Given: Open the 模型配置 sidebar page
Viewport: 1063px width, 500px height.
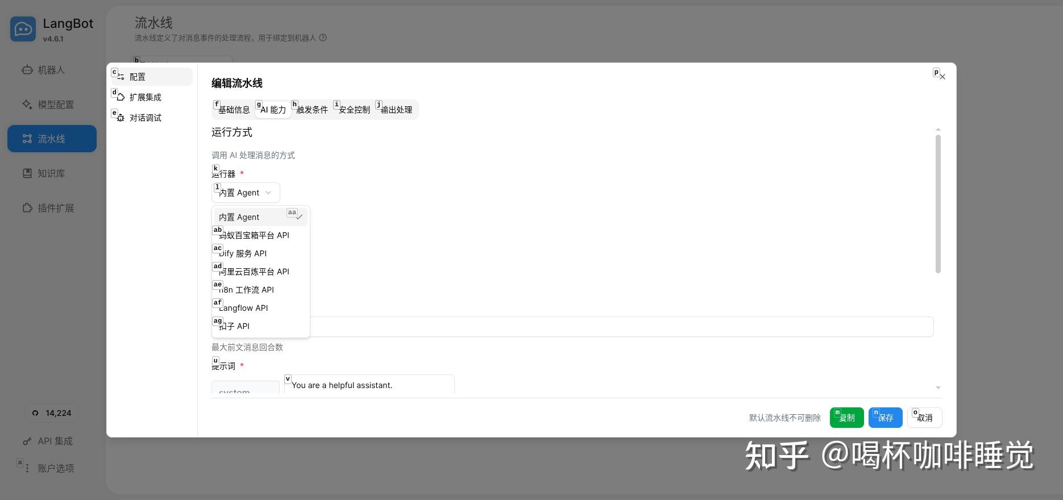Looking at the screenshot, I should (52, 105).
